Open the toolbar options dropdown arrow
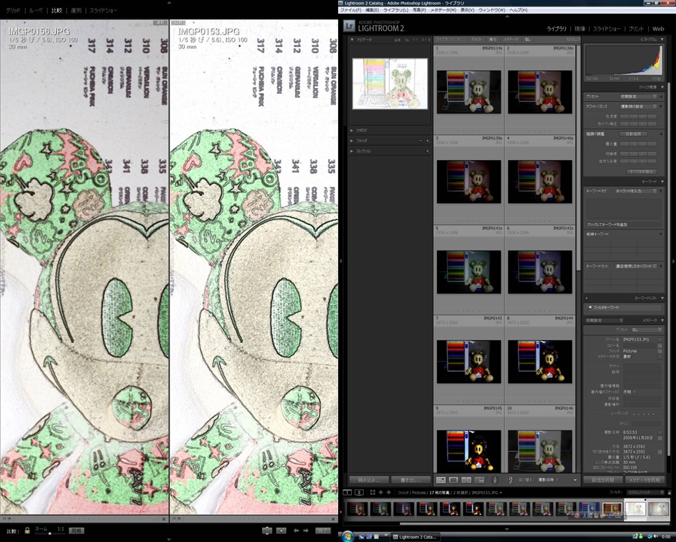The width and height of the screenshot is (676, 542). click(575, 480)
